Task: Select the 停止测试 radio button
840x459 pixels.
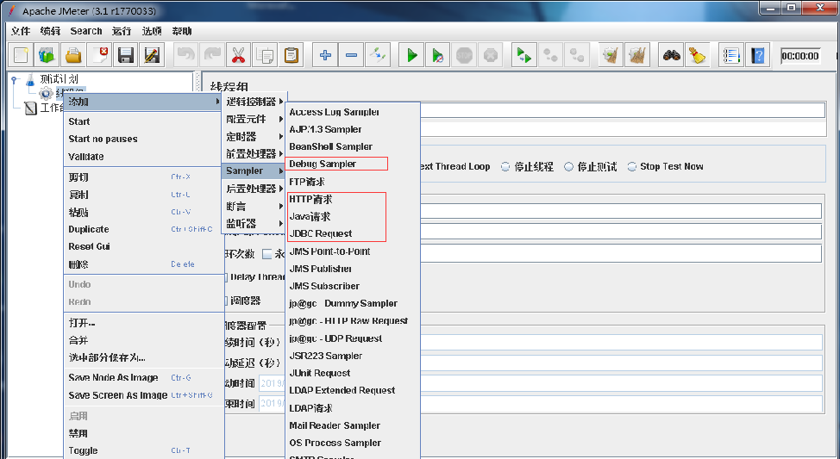Action: (x=569, y=167)
